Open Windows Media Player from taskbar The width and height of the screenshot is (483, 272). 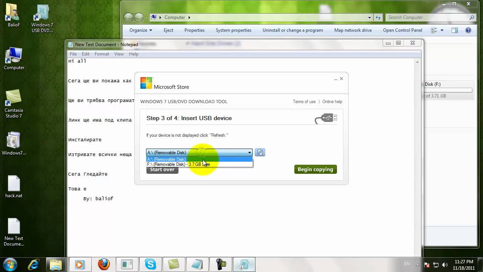pos(80,264)
